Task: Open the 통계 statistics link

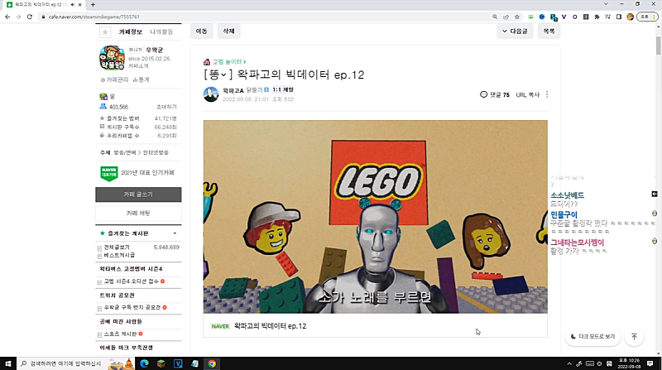Action: coord(141,79)
